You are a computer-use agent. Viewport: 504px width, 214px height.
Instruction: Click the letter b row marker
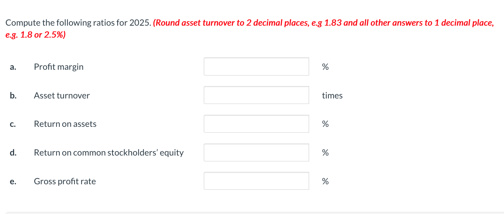point(13,95)
